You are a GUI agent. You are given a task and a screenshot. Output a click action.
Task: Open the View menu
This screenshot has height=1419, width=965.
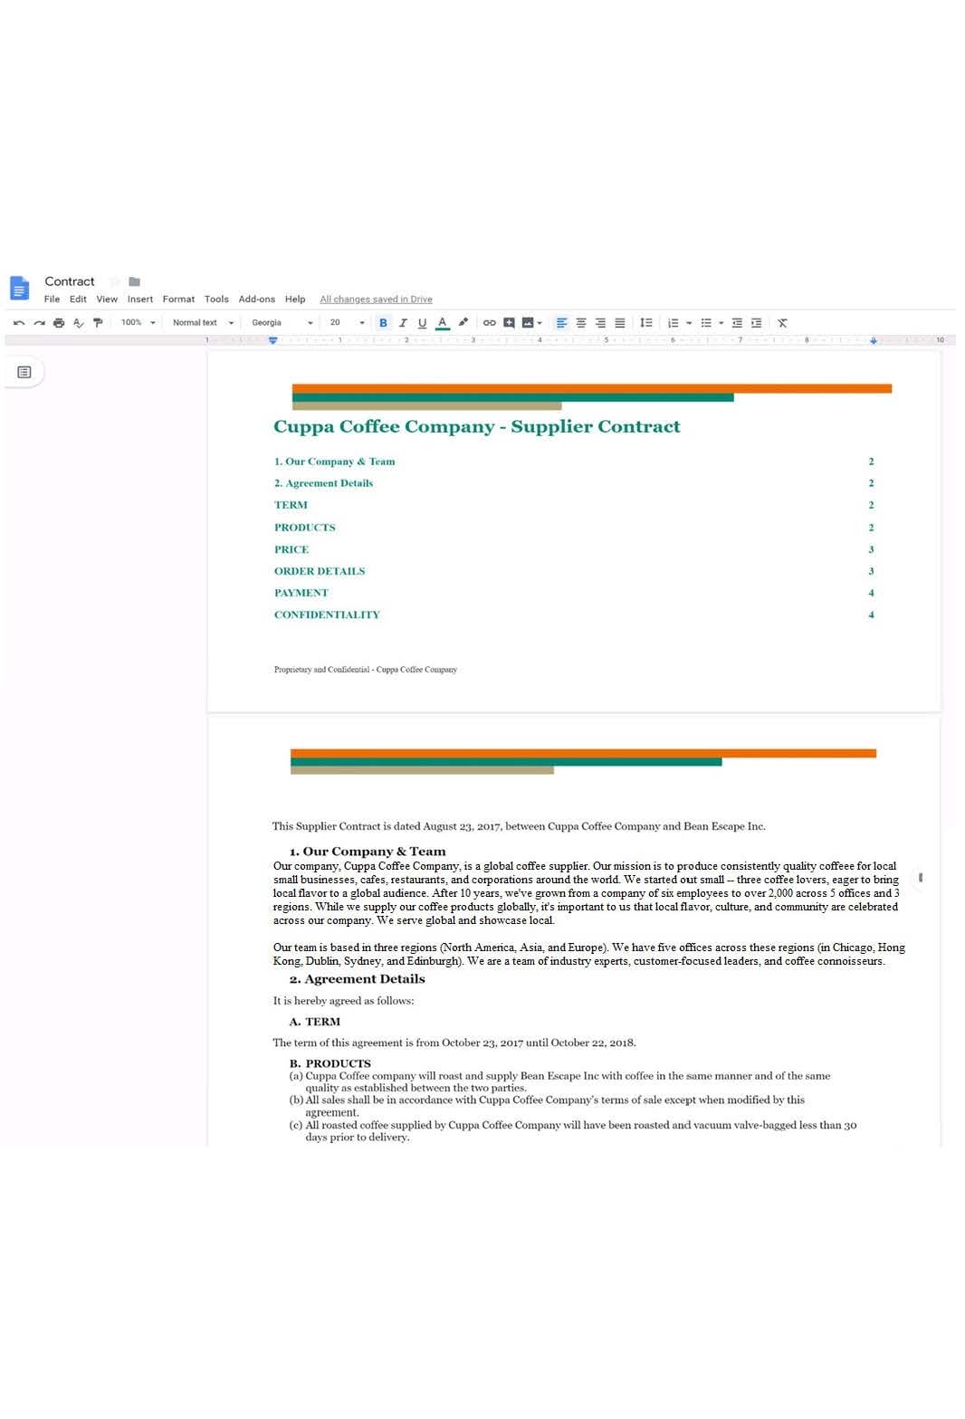coord(107,300)
